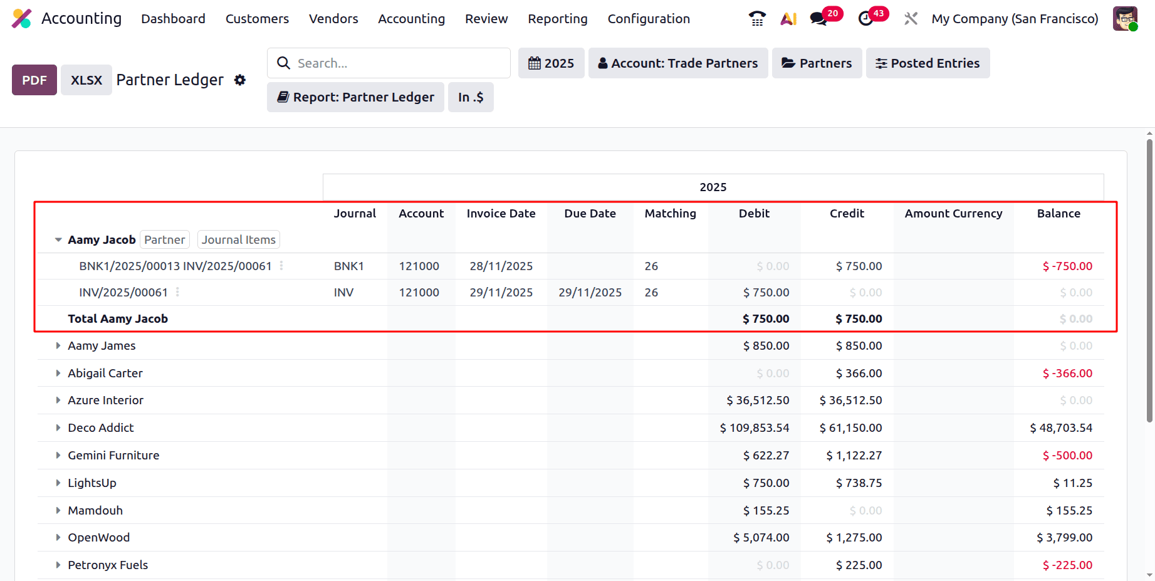Open the 2025 date filter dropdown
Viewport: 1155px width, 581px height.
(551, 63)
